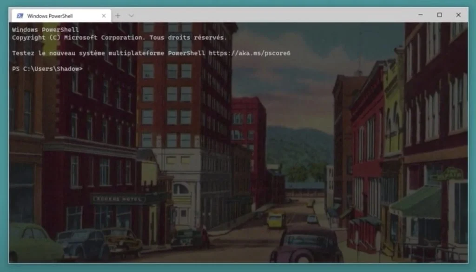The width and height of the screenshot is (476, 272).
Task: Click the PowerShell icon in the tab
Action: coord(20,16)
